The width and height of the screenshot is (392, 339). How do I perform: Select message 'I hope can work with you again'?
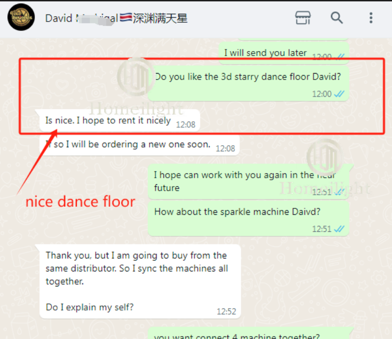[248, 181]
